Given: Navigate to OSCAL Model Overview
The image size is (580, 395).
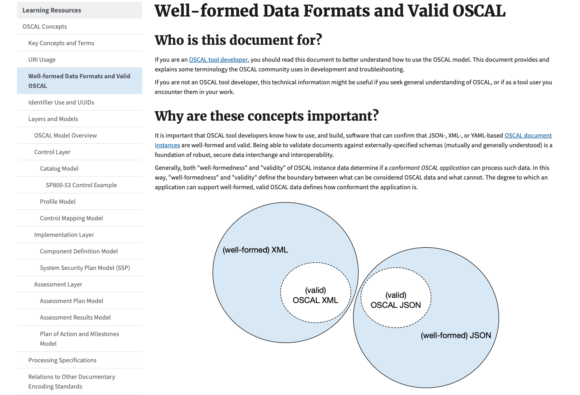Looking at the screenshot, I should pyautogui.click(x=65, y=136).
